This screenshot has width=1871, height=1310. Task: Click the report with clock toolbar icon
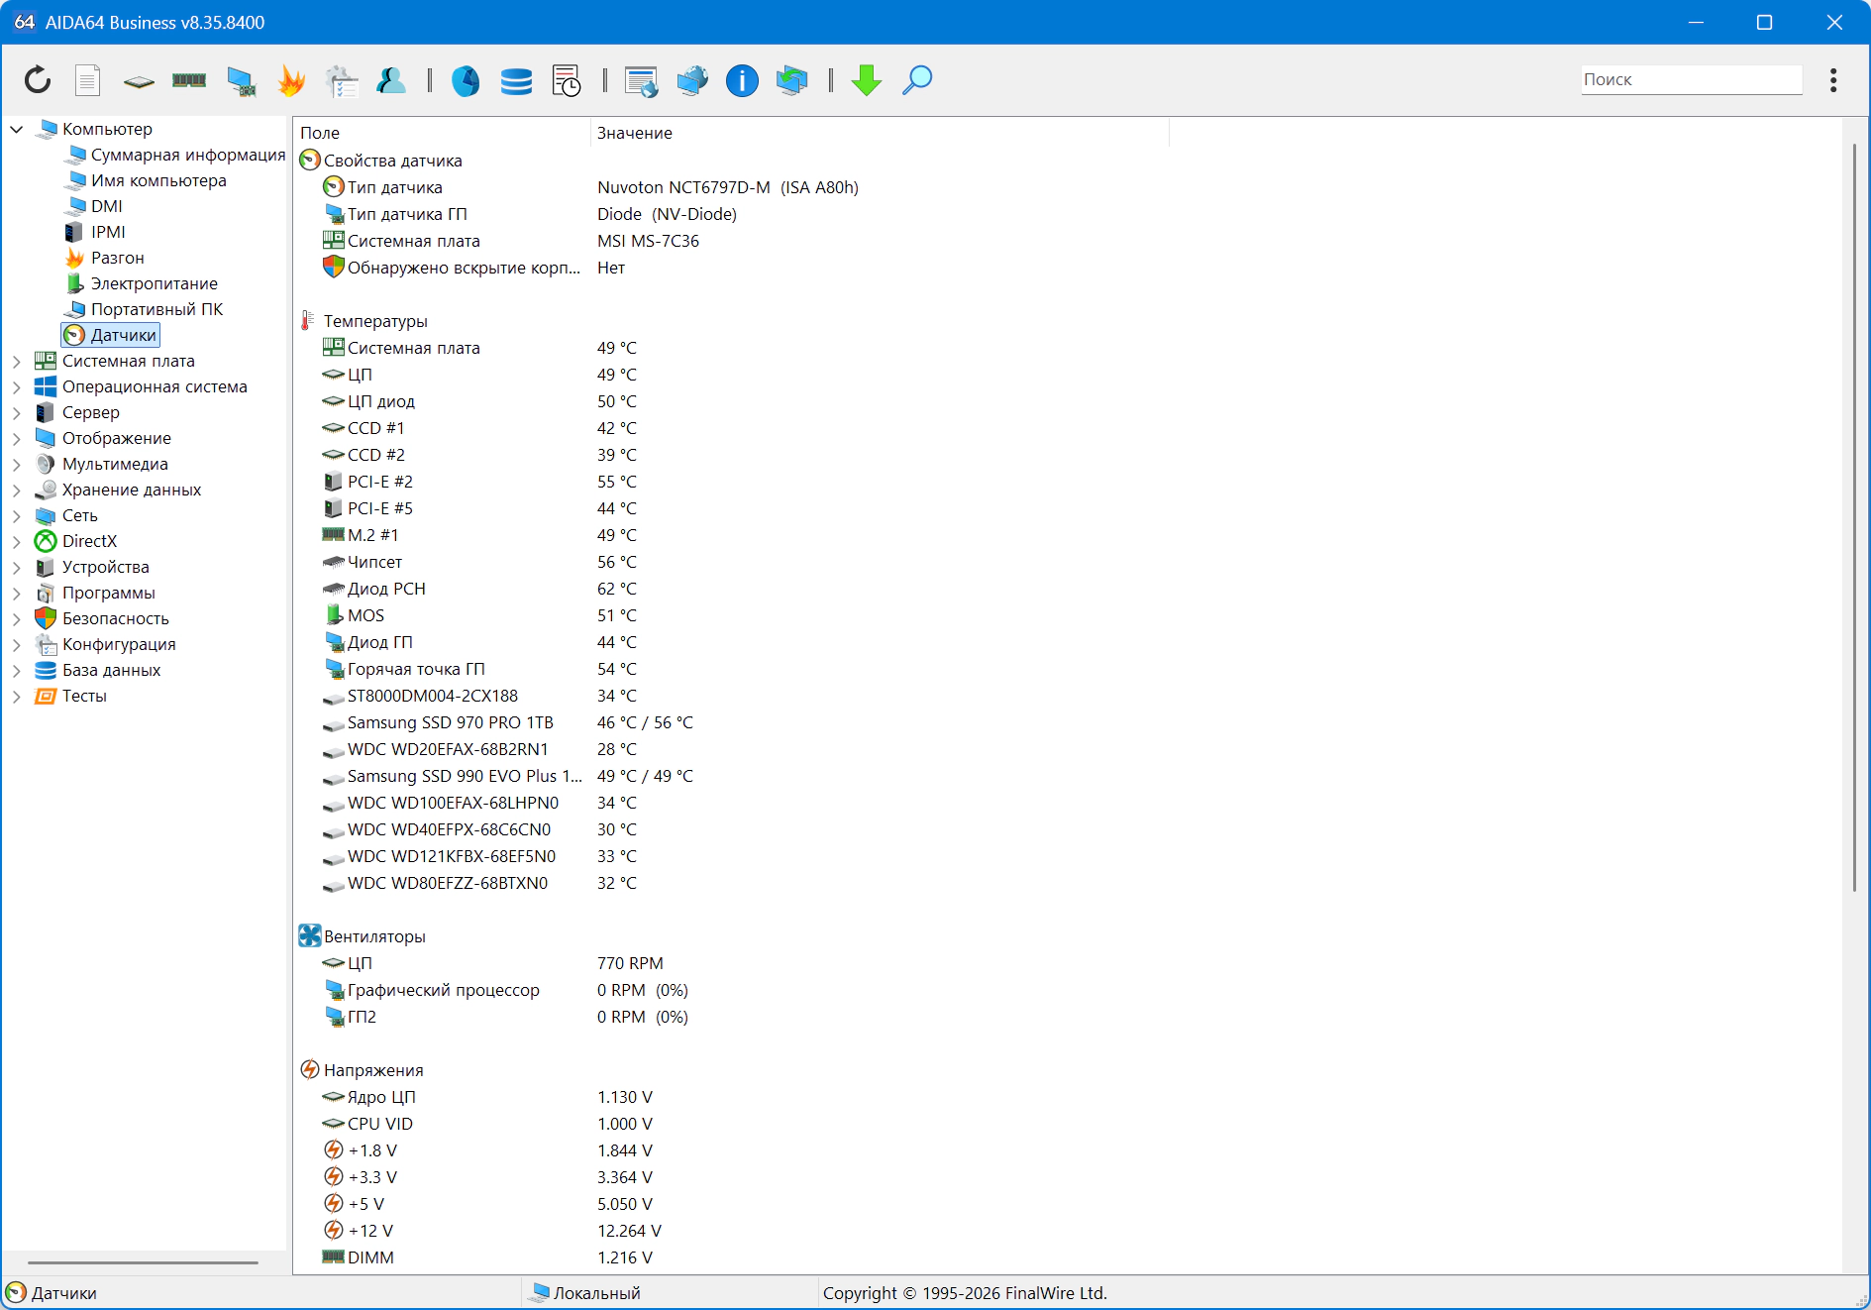point(567,80)
